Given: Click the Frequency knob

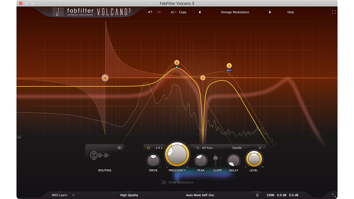Looking at the screenshot, I should click(177, 154).
